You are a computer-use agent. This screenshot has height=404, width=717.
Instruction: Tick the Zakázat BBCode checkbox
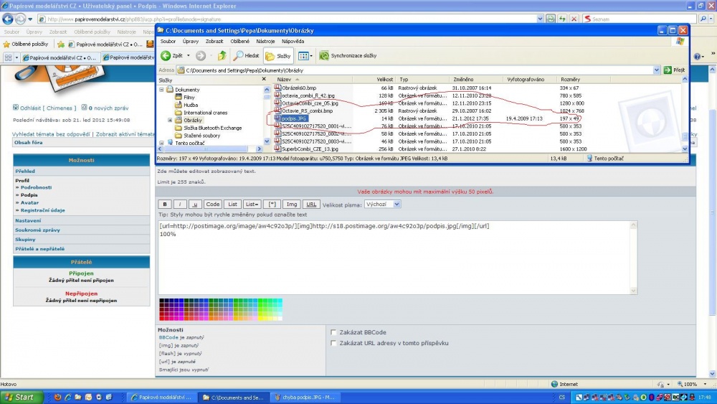[333, 332]
